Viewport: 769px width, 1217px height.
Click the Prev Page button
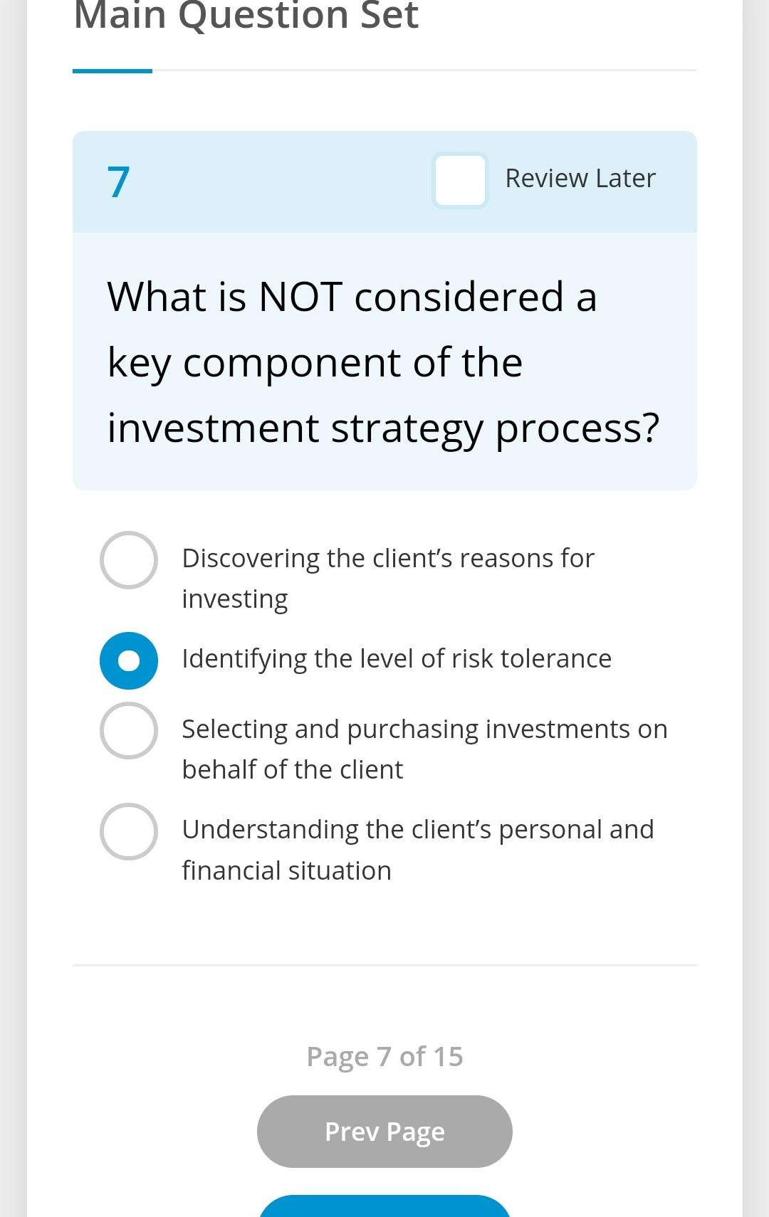(x=384, y=1132)
